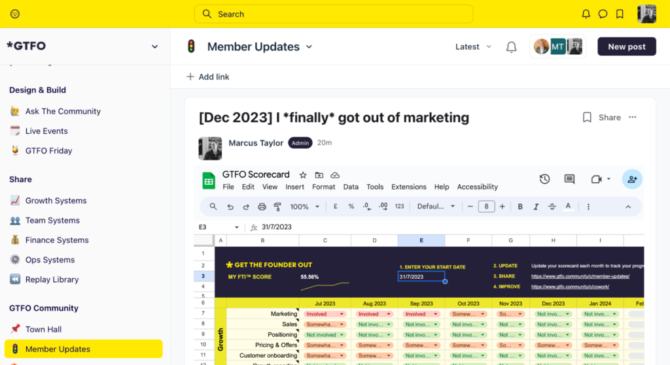
Task: Toggle italic formatting in the spreadsheet
Action: (x=536, y=206)
